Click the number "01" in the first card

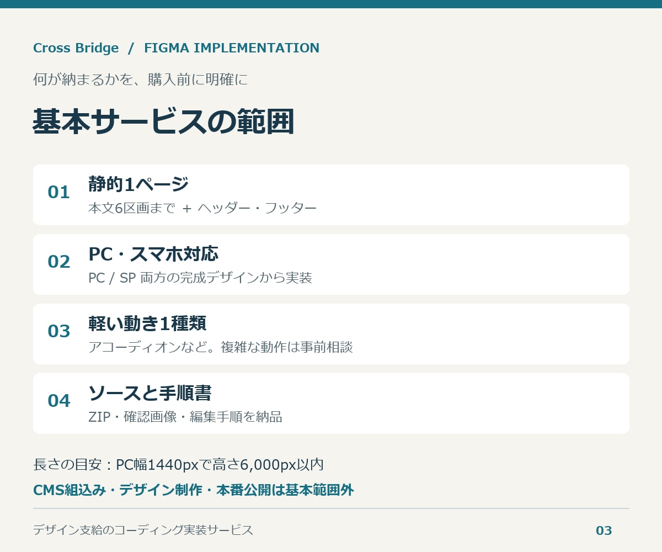pos(59,192)
